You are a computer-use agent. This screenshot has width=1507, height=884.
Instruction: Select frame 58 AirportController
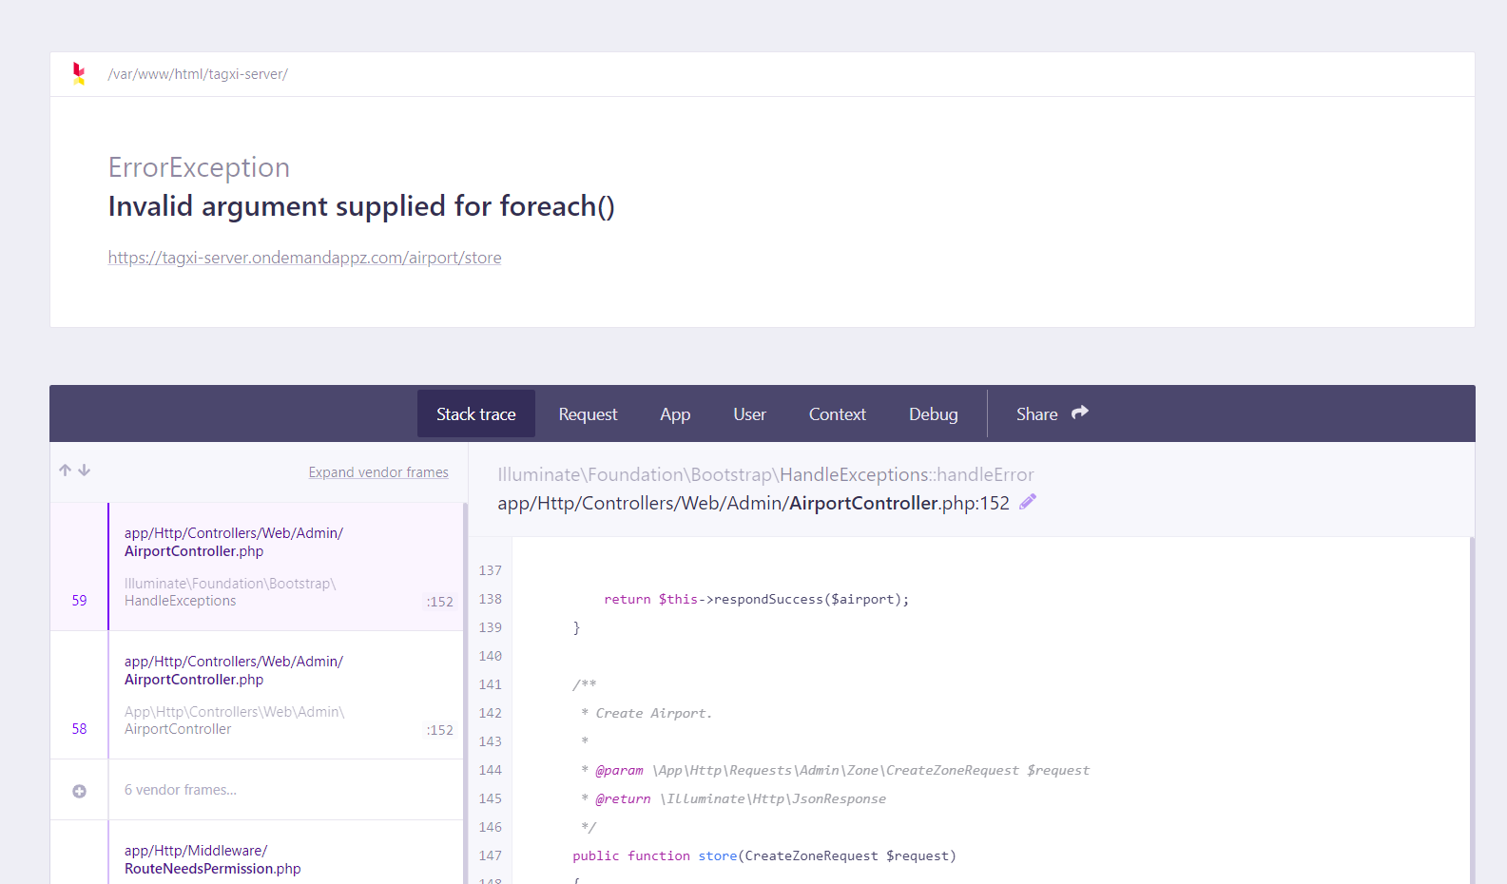(257, 695)
